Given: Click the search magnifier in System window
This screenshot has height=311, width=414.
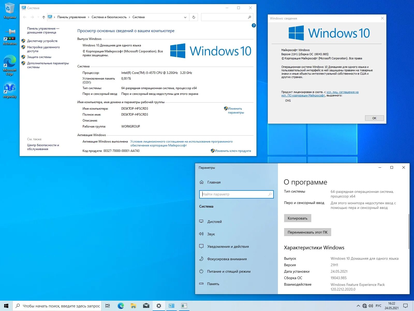Looking at the screenshot, I should tap(249, 17).
